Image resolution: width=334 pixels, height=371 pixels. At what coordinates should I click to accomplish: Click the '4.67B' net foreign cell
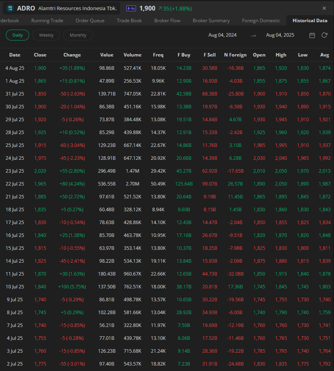click(235, 120)
